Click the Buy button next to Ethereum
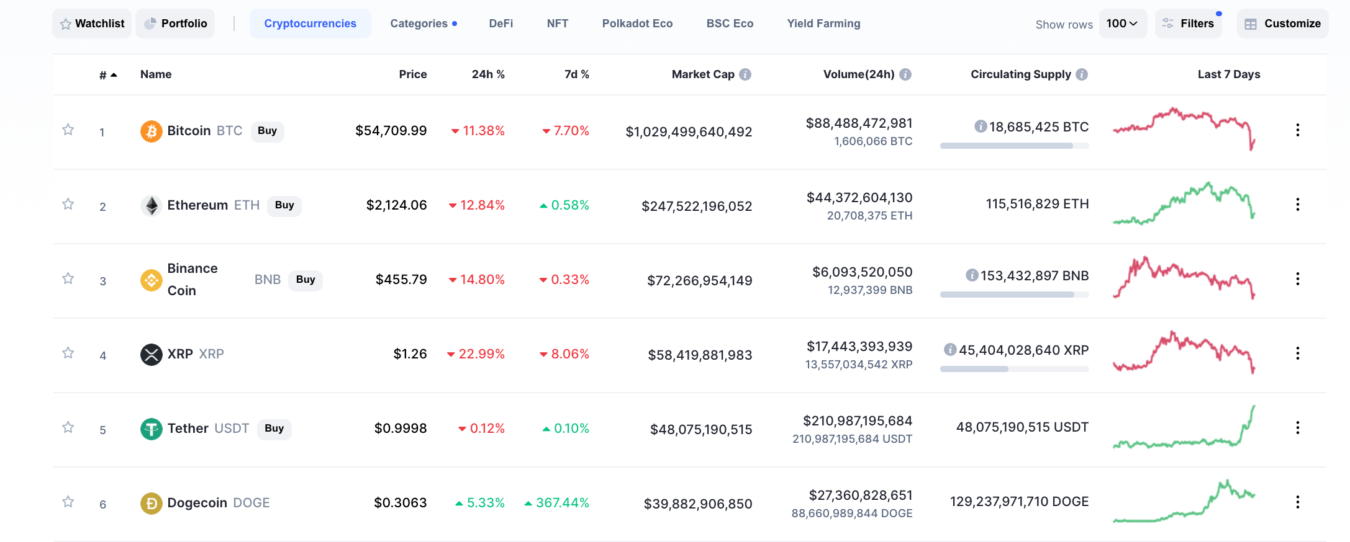Image resolution: width=1350 pixels, height=542 pixels. pos(284,205)
